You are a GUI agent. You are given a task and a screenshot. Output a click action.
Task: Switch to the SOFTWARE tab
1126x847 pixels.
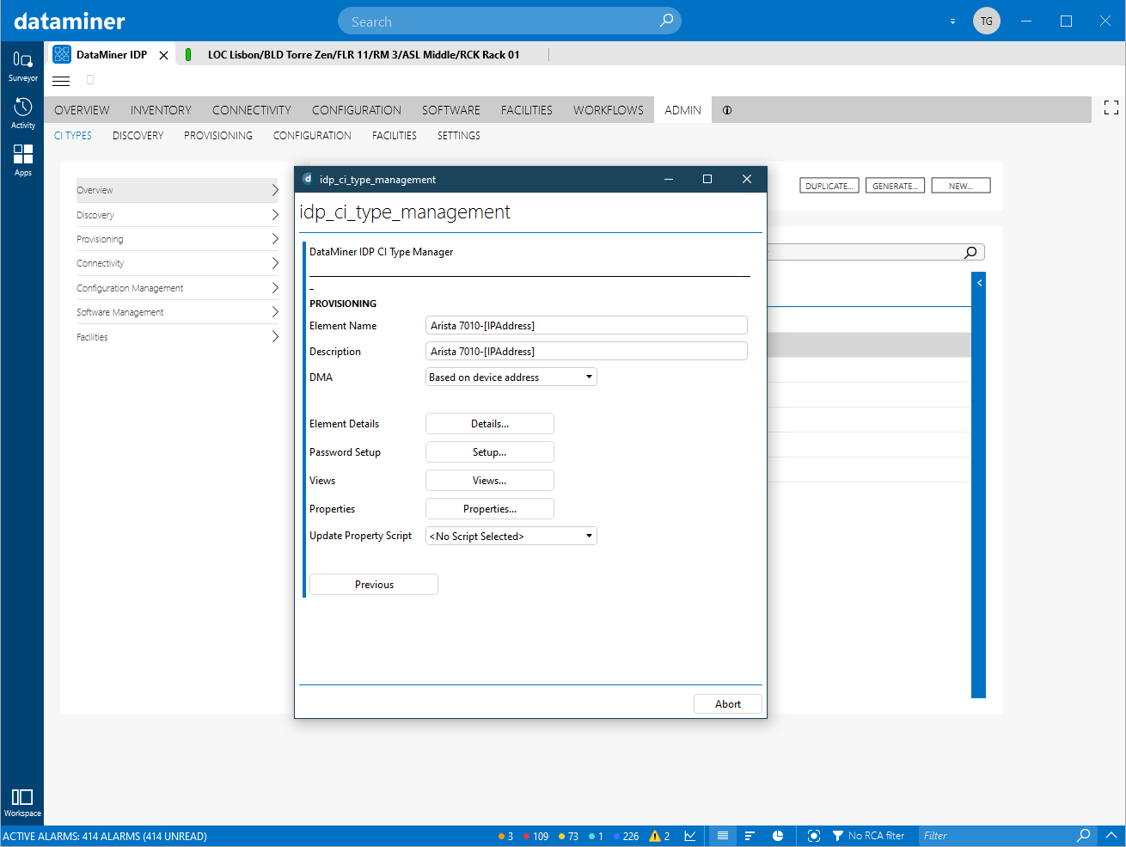point(451,110)
